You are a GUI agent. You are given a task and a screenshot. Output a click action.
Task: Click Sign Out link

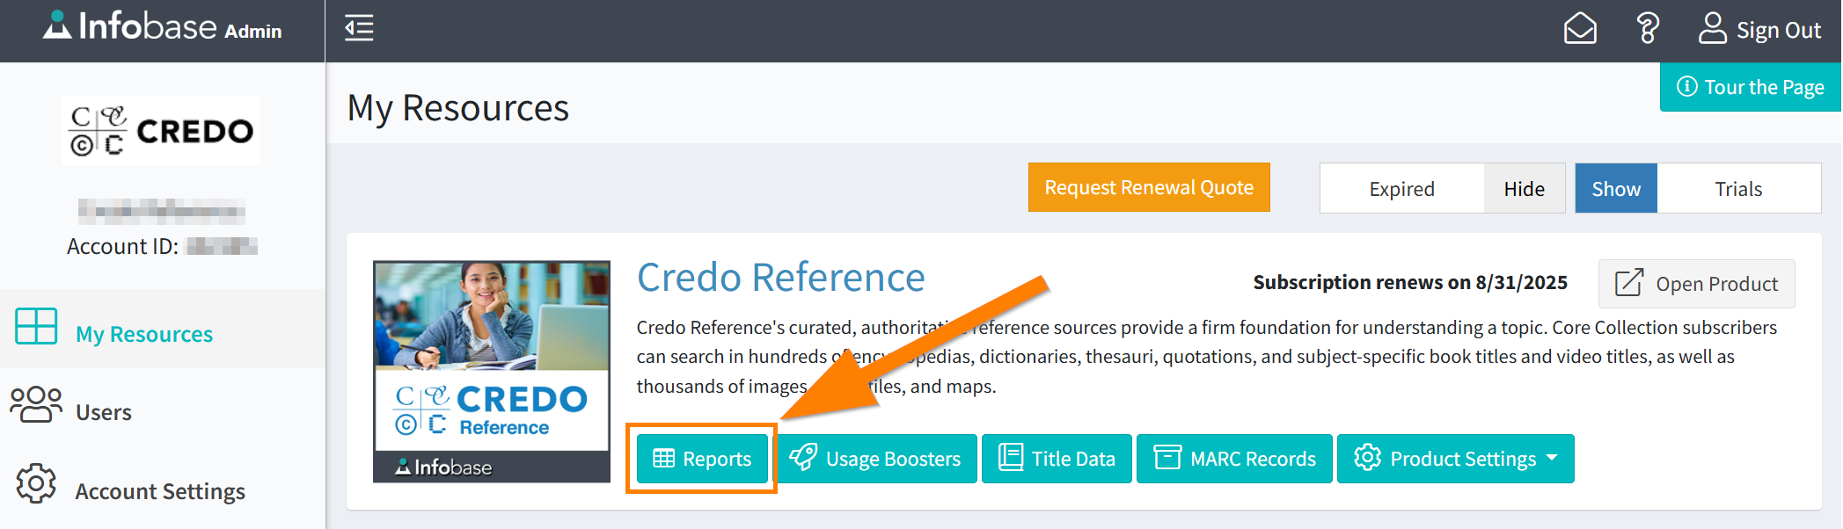click(x=1778, y=30)
